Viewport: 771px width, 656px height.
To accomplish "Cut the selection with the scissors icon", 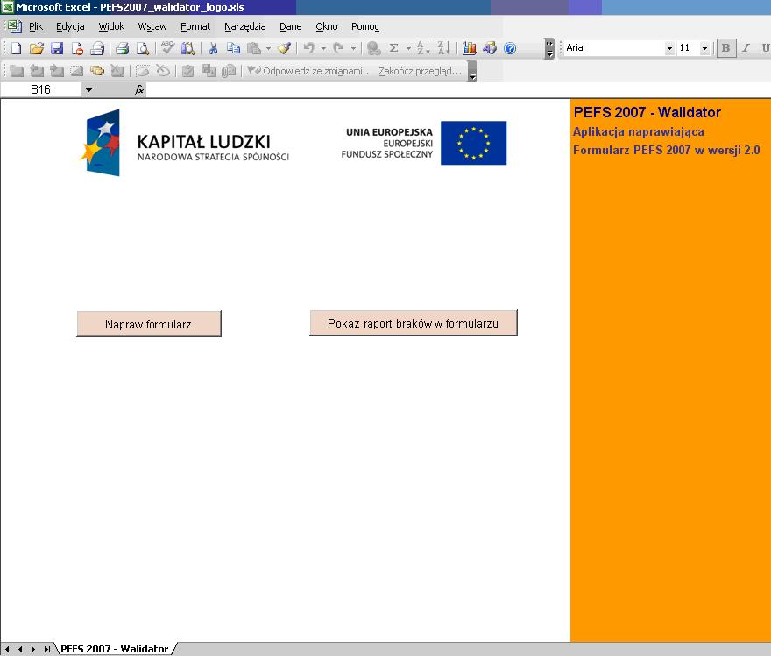I will [x=213, y=48].
